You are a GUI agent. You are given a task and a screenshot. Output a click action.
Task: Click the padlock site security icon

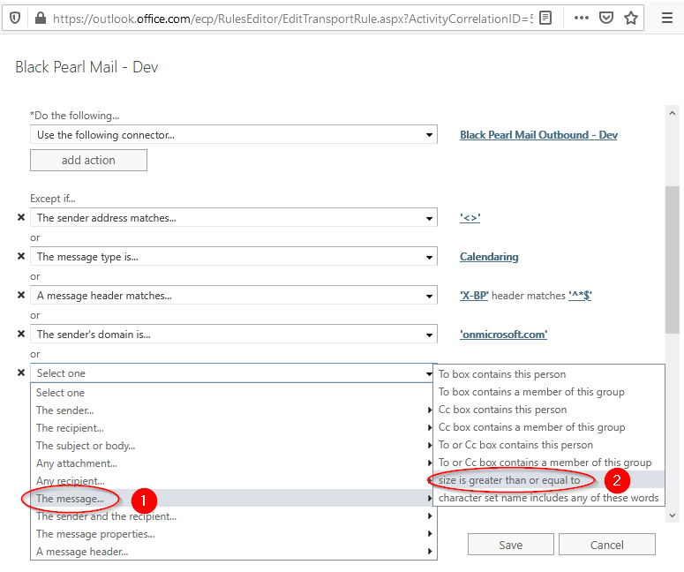coord(39,18)
